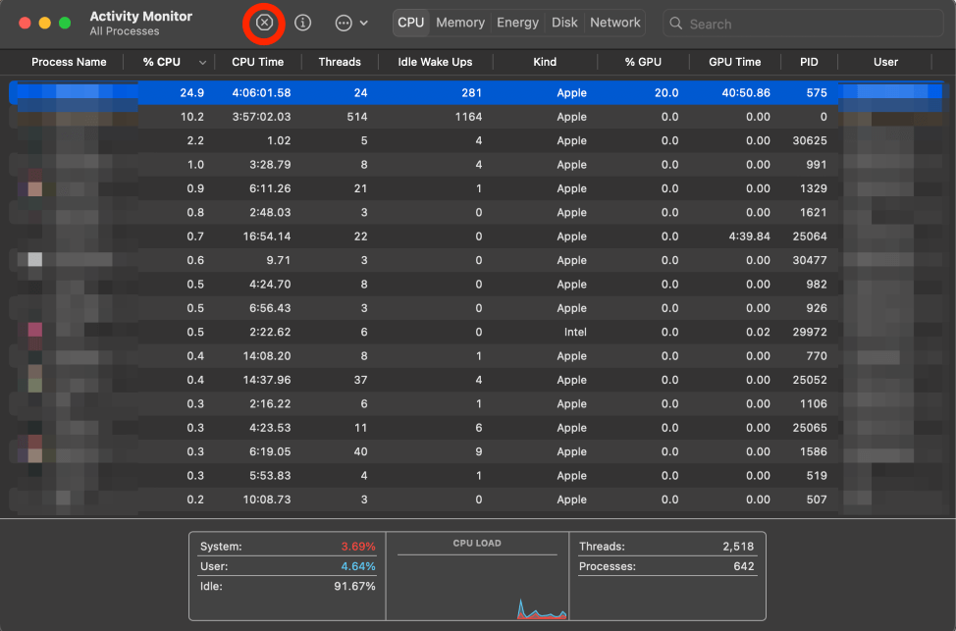Select the Intel process with PID 29972
This screenshot has height=631, width=956.
click(x=471, y=333)
